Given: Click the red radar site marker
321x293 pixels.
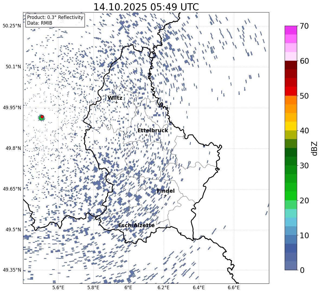Looking at the screenshot, I should (42, 117).
